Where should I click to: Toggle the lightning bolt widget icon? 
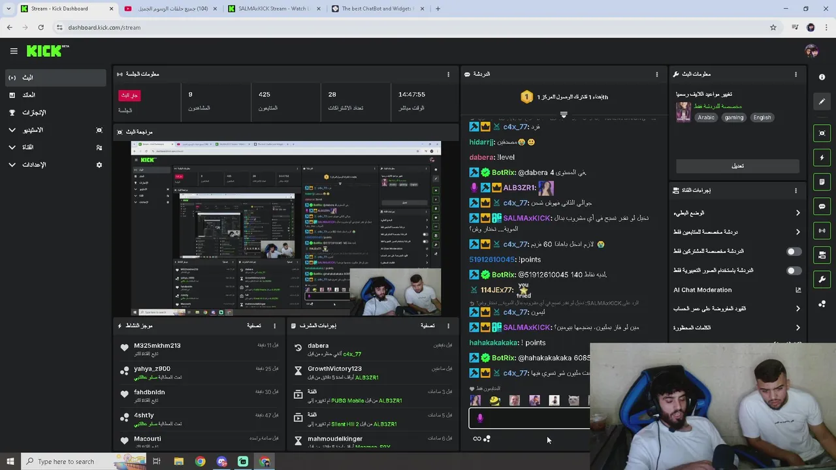pos(822,157)
